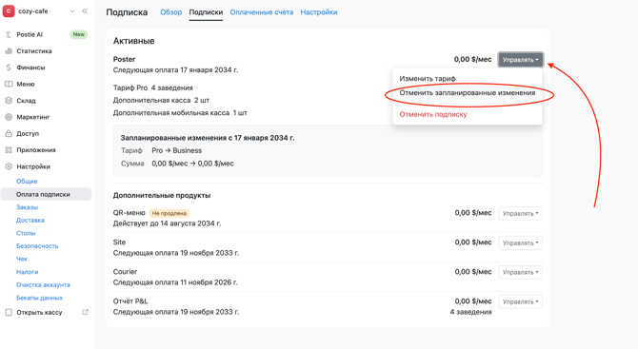Click the Финансы dollar icon
The image size is (638, 349).
pyautogui.click(x=9, y=68)
